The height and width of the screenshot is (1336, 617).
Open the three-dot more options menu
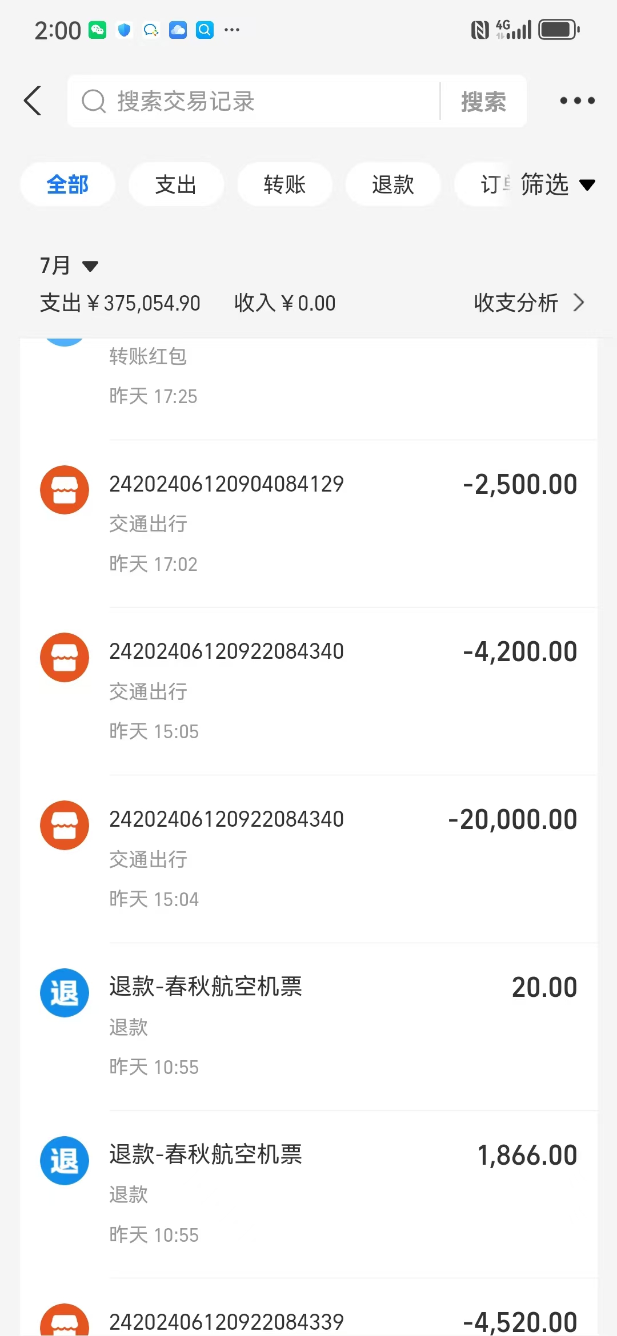click(x=577, y=101)
